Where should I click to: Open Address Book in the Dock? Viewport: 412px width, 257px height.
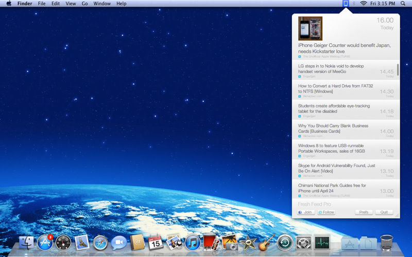pyautogui.click(x=137, y=243)
